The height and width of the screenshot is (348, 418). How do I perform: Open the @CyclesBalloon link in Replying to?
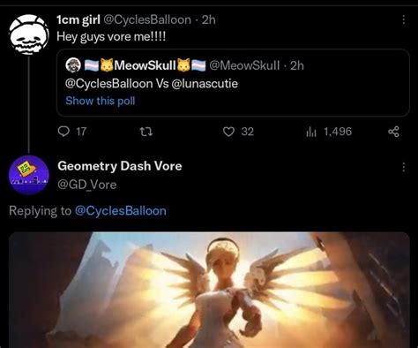point(121,211)
